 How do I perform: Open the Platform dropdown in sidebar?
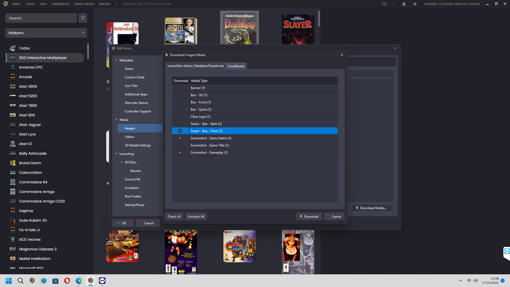46,33
